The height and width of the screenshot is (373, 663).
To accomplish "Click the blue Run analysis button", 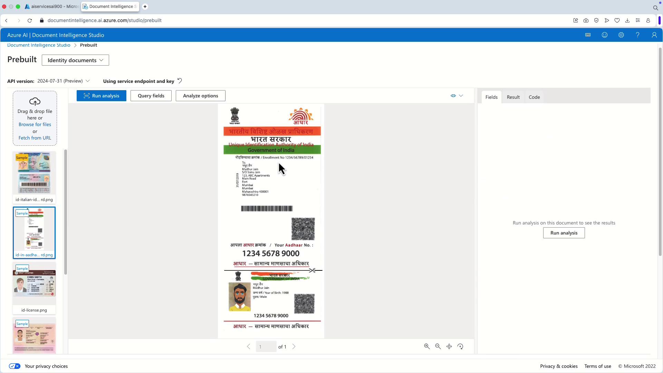I will pyautogui.click(x=101, y=96).
